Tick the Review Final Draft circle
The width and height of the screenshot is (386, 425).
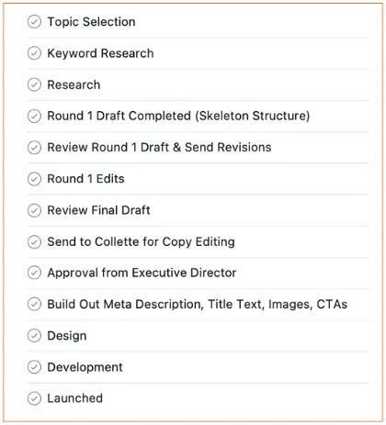coord(34,210)
